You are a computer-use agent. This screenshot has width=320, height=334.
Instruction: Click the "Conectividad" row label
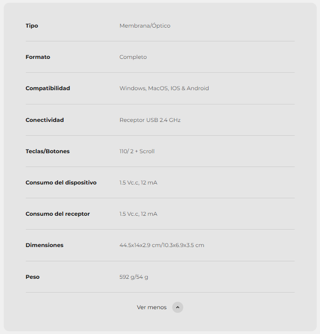[x=45, y=120]
